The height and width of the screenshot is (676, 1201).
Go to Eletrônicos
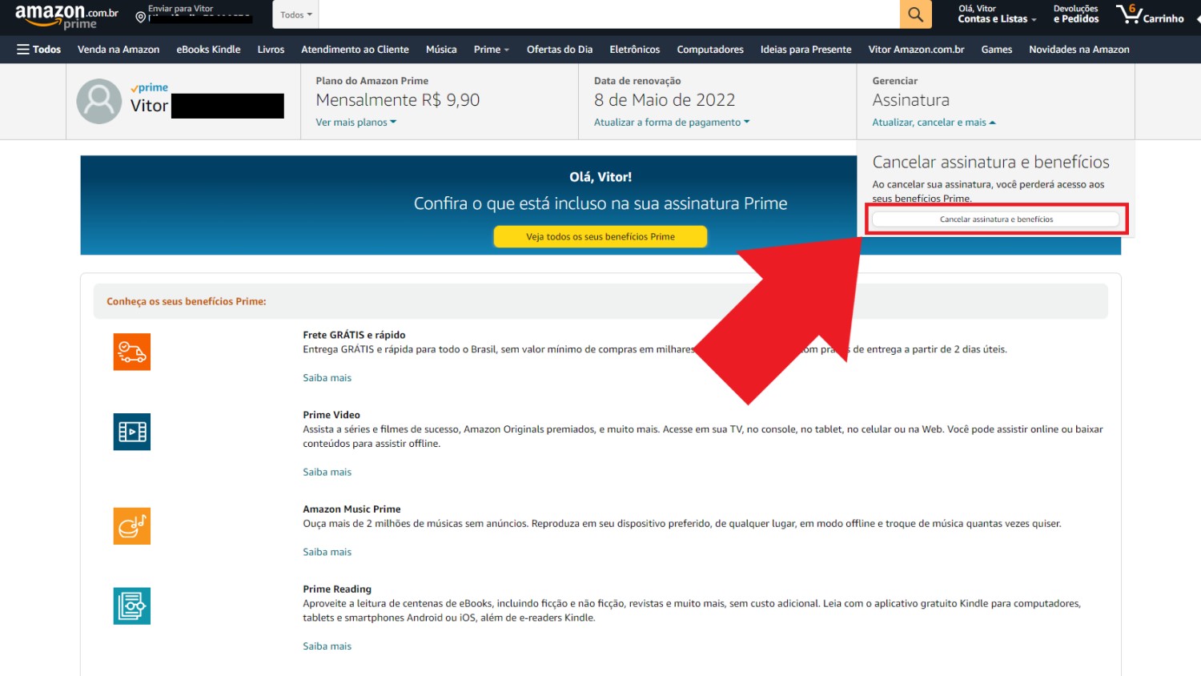coord(634,49)
